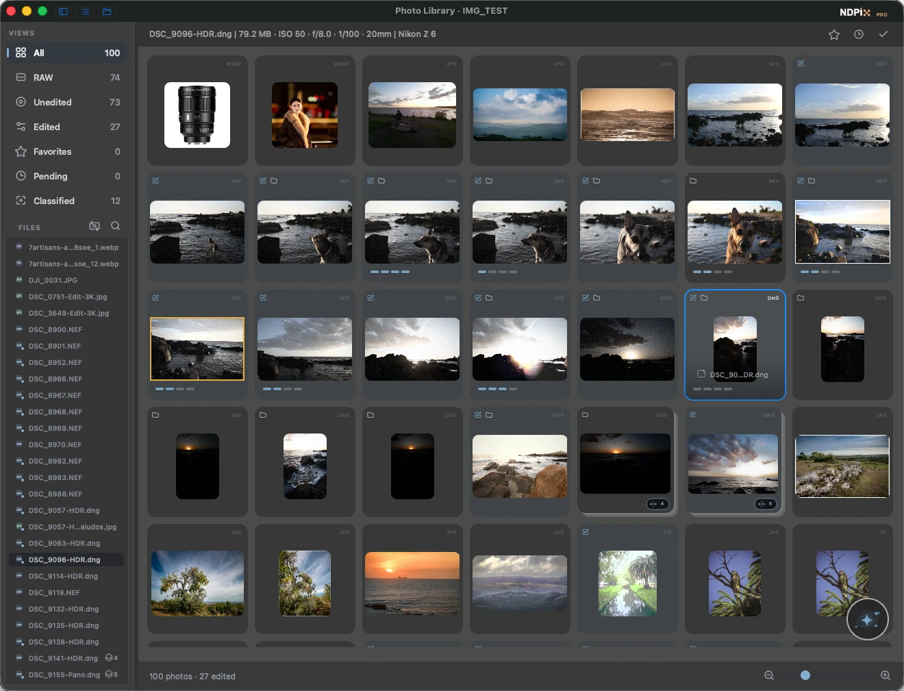Mark photo as favorite with the star icon

[834, 34]
